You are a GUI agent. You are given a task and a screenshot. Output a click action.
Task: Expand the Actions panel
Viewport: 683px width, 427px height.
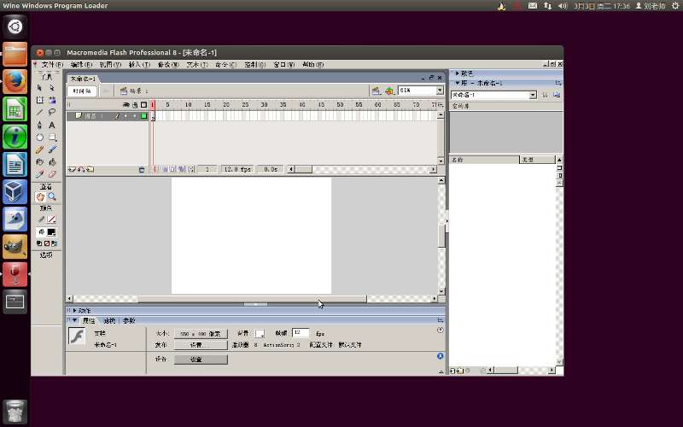75,311
